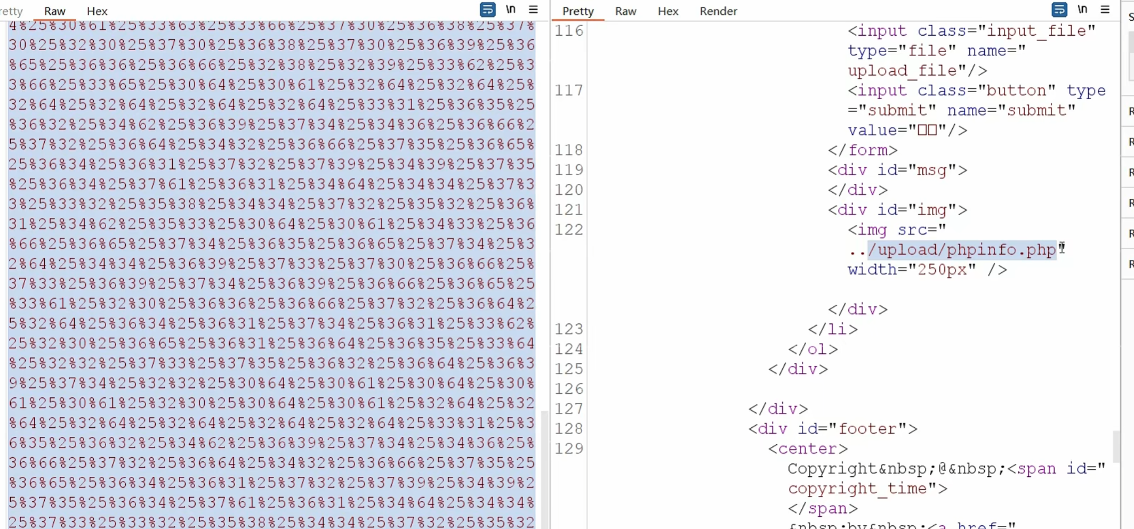The height and width of the screenshot is (529, 1134).
Task: Click the </form> closing tag
Action: tap(863, 150)
